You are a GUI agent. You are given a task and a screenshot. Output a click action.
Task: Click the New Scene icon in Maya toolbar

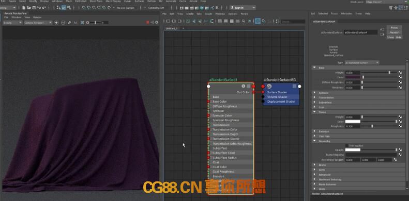pyautogui.click(x=24, y=8)
